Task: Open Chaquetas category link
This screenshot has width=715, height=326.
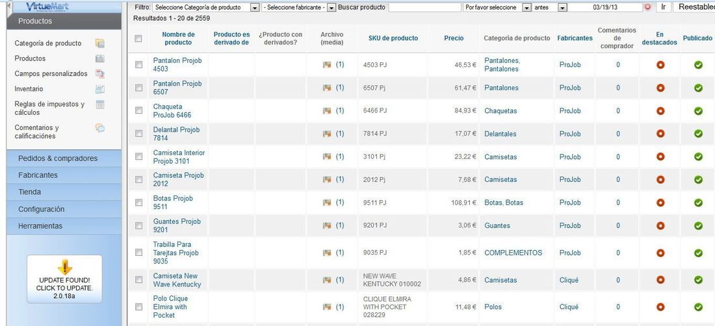Action: tap(500, 110)
